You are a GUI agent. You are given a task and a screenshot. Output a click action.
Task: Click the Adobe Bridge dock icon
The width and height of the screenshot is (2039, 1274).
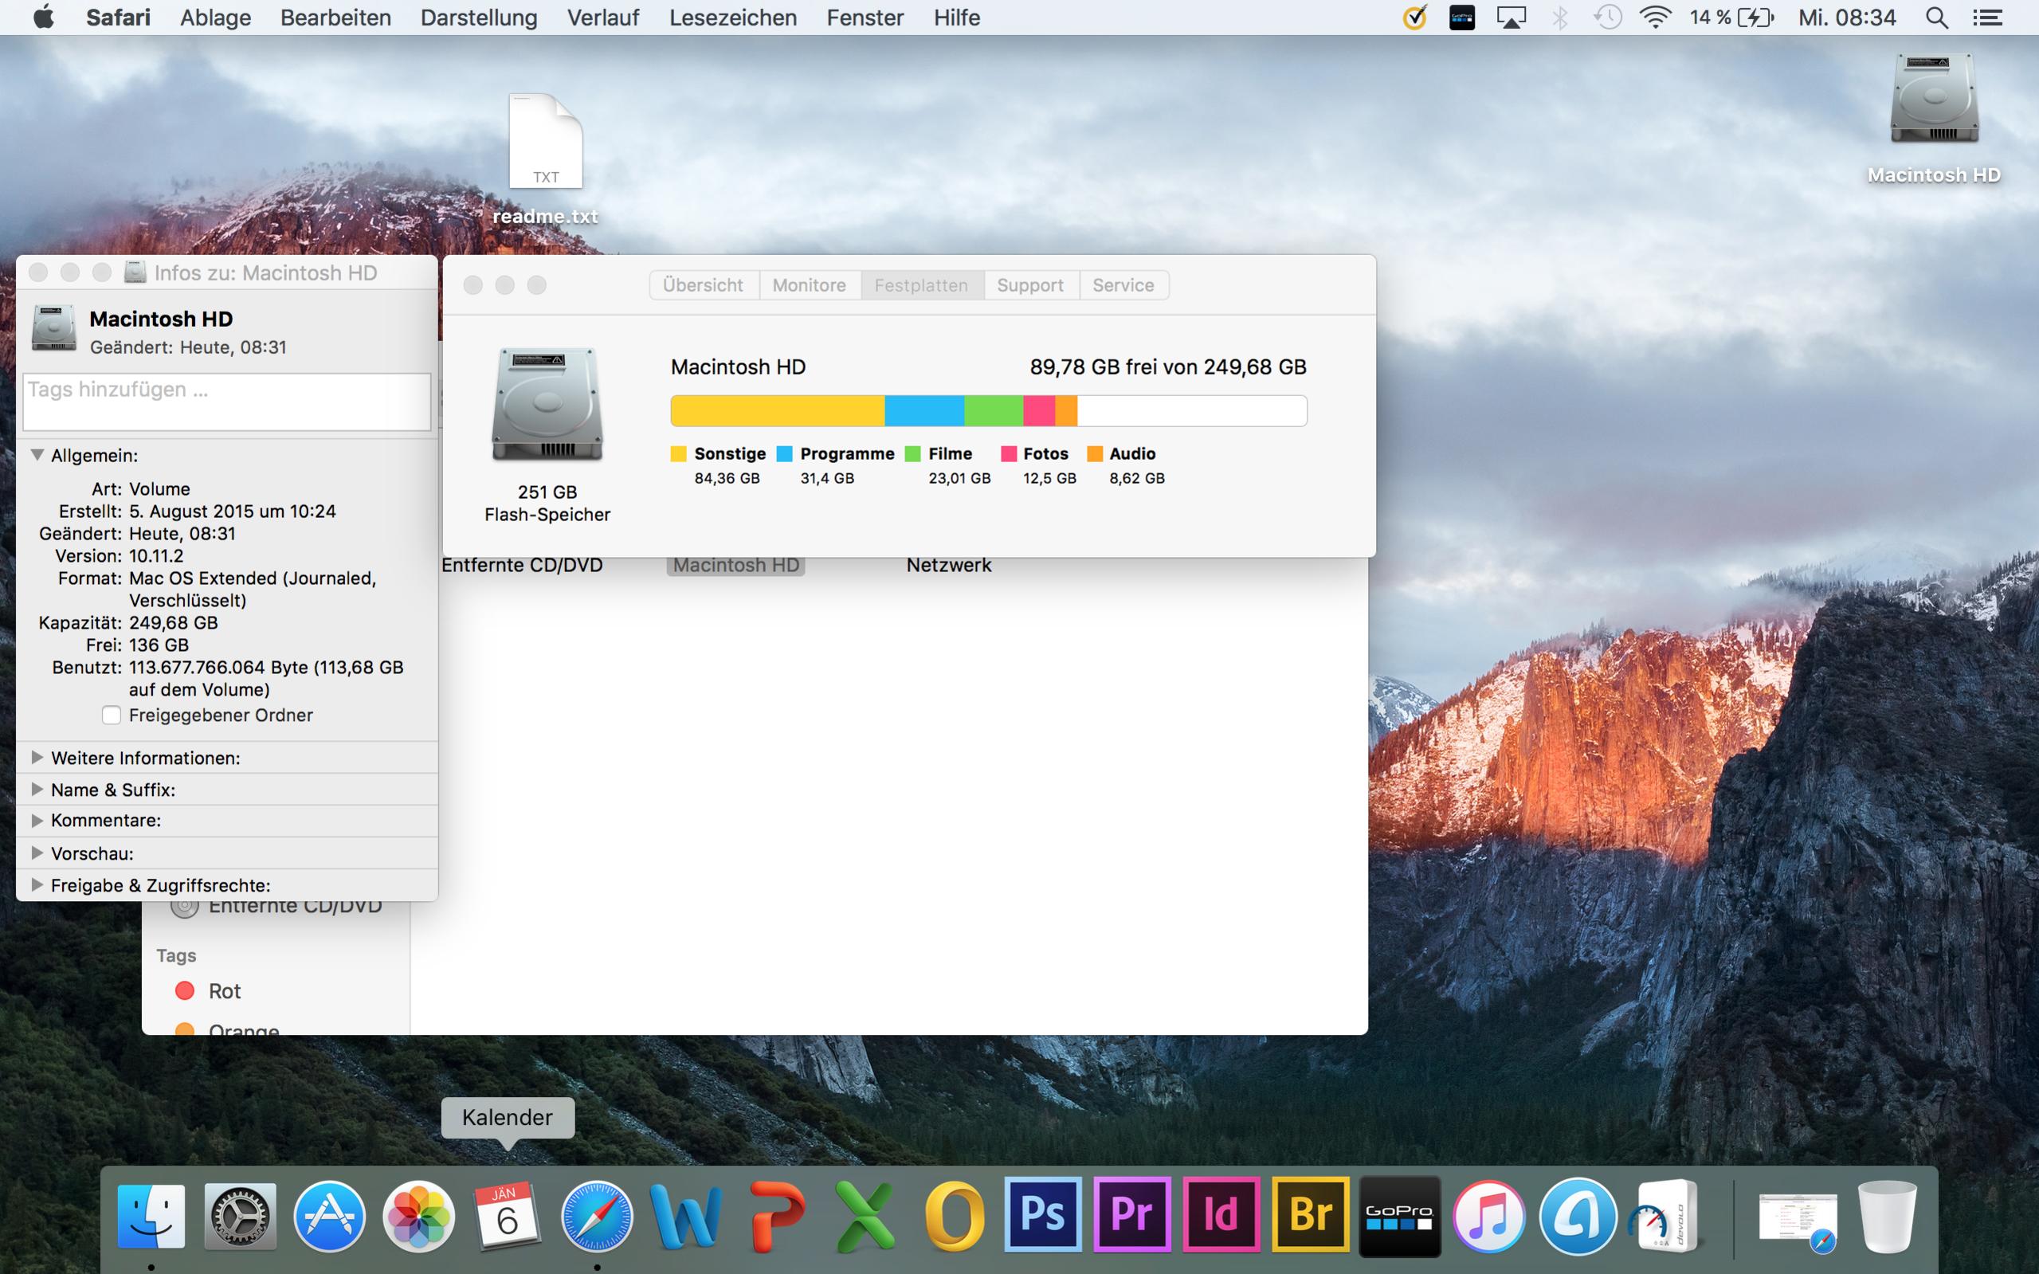(x=1310, y=1214)
